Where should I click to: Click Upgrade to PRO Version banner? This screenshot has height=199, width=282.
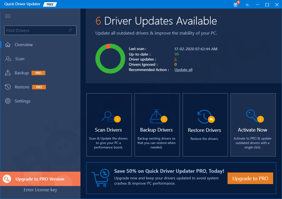tap(40, 179)
